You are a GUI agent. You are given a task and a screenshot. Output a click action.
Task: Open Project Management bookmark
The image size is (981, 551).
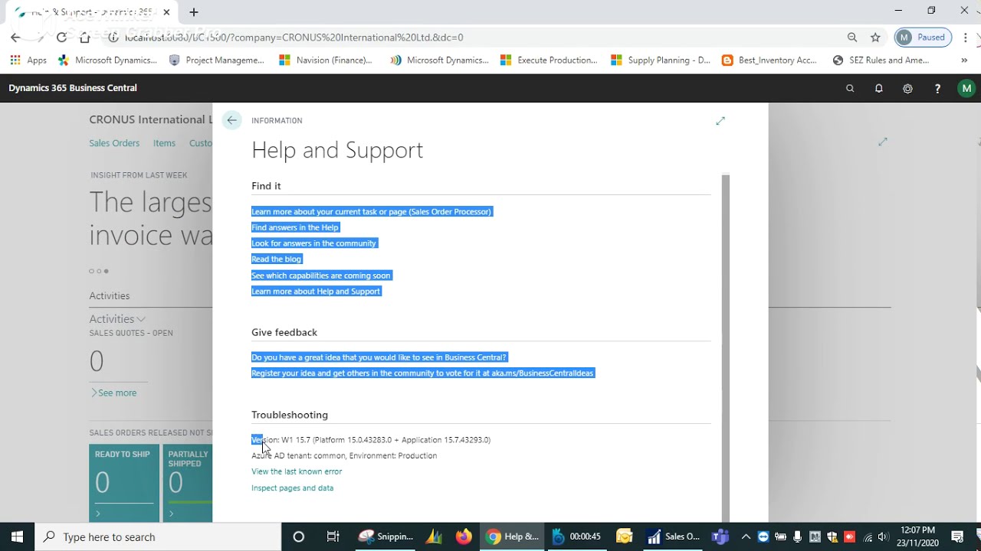pyautogui.click(x=217, y=60)
